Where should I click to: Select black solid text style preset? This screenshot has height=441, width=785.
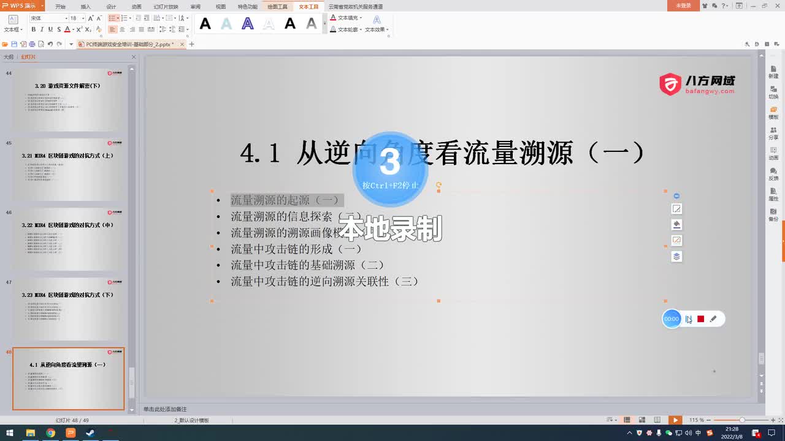(205, 24)
